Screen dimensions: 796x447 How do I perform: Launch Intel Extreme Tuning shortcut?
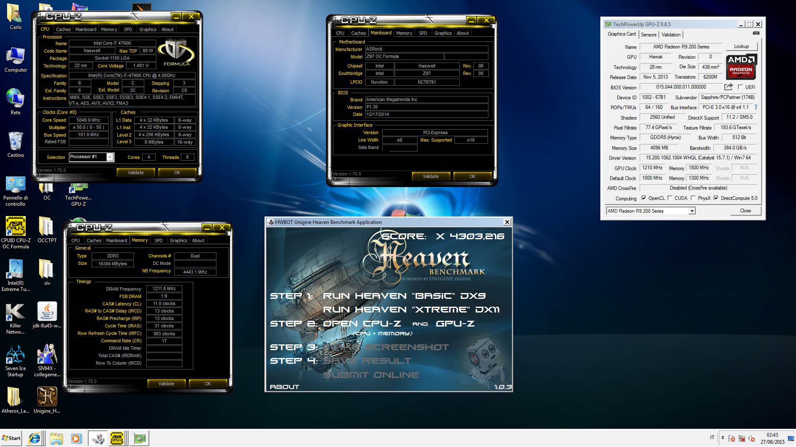[x=15, y=275]
